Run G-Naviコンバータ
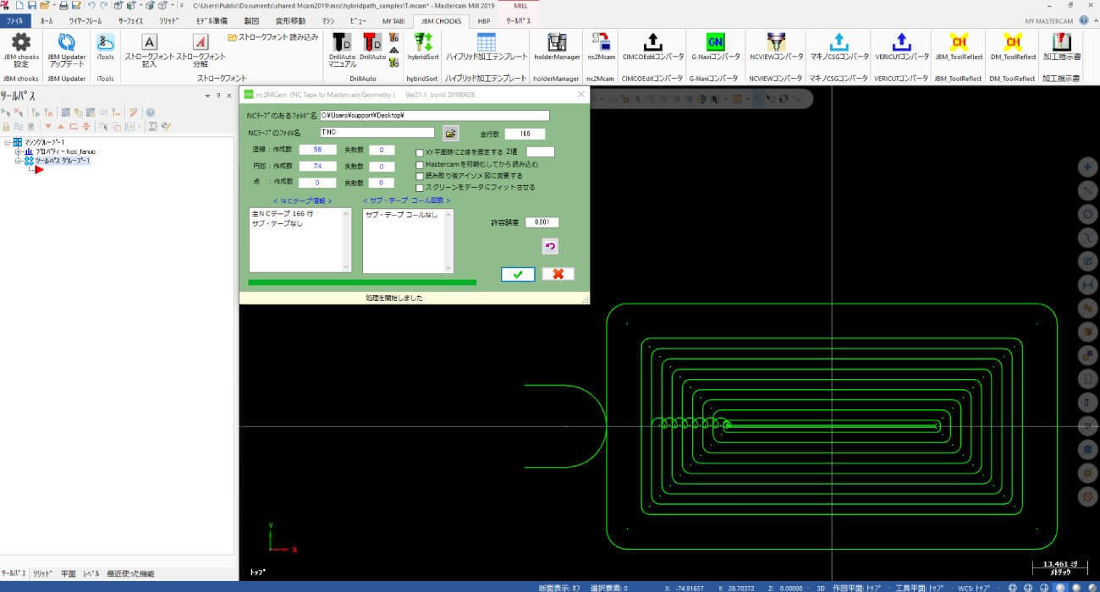Image resolution: width=1100 pixels, height=592 pixels. click(715, 47)
